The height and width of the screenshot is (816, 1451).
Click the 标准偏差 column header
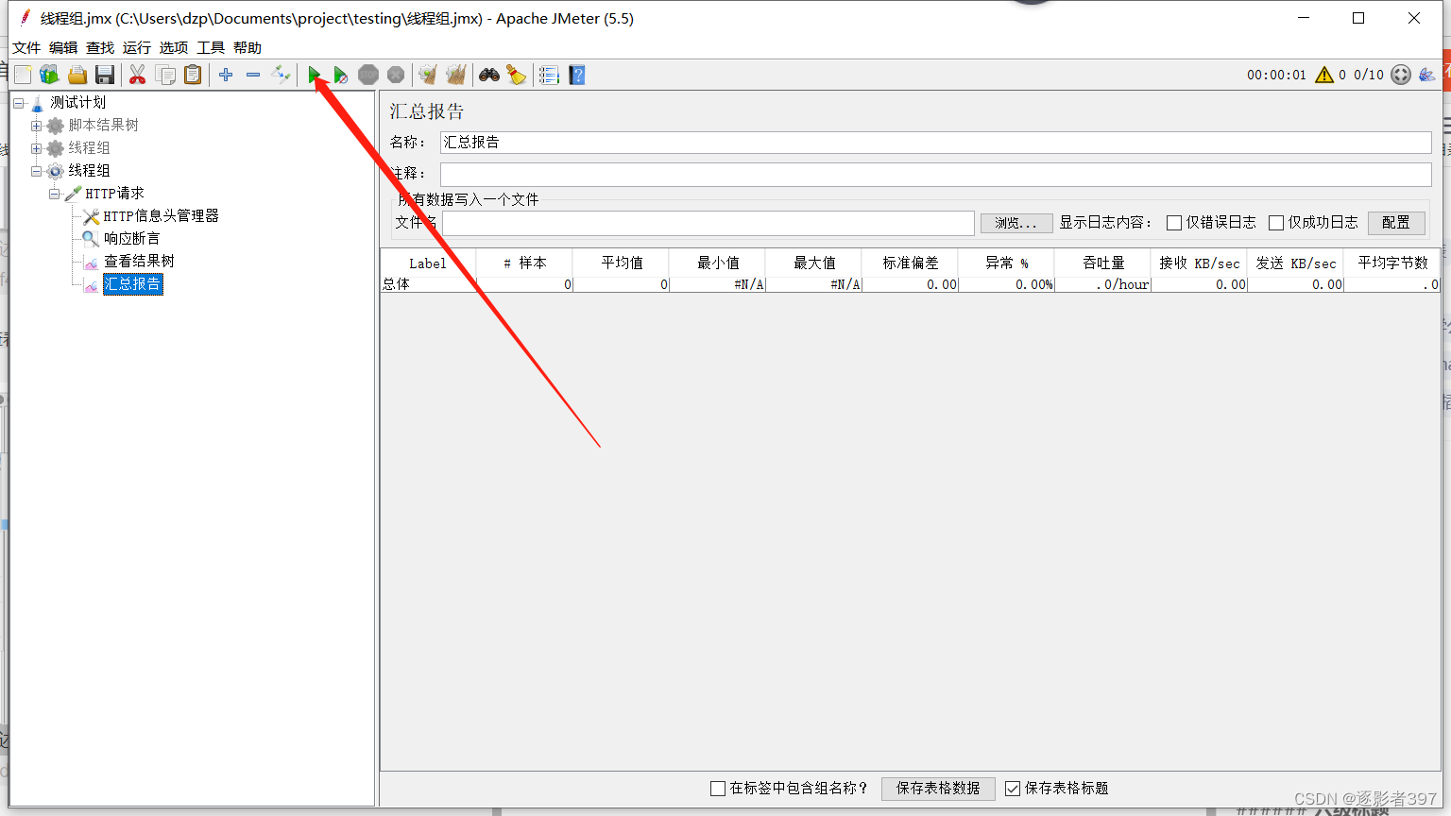point(911,263)
